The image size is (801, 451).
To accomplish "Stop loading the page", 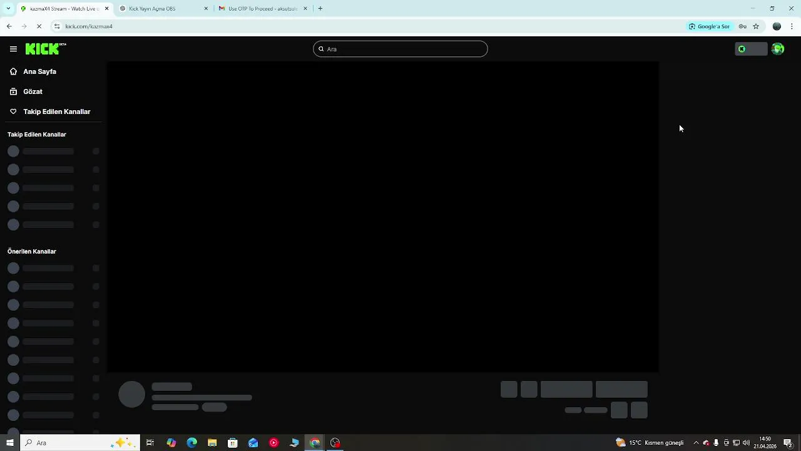I will pyautogui.click(x=39, y=26).
